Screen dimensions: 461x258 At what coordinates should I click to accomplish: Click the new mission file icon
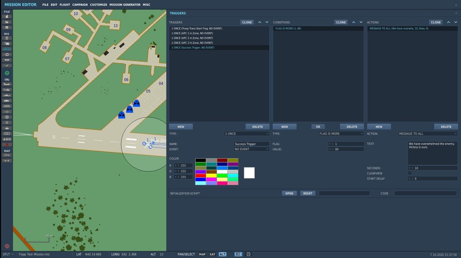pyautogui.click(x=7, y=17)
